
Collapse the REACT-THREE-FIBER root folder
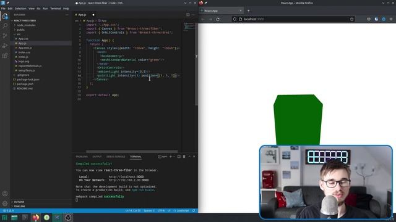[25, 20]
